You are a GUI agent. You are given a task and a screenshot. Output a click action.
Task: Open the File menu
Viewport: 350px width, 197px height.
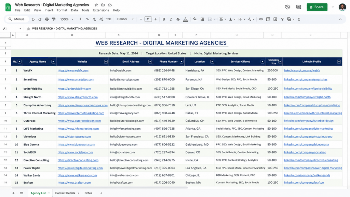18,10
